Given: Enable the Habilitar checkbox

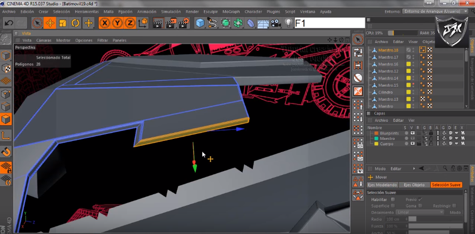Looking at the screenshot, I should pyautogui.click(x=392, y=199).
